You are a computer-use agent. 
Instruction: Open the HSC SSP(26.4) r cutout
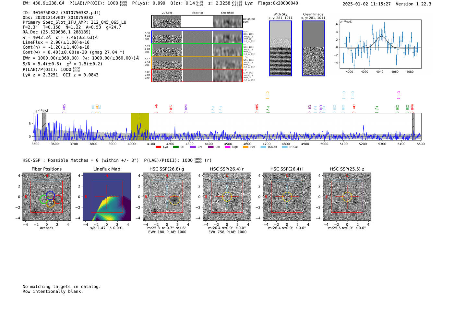coord(227,197)
